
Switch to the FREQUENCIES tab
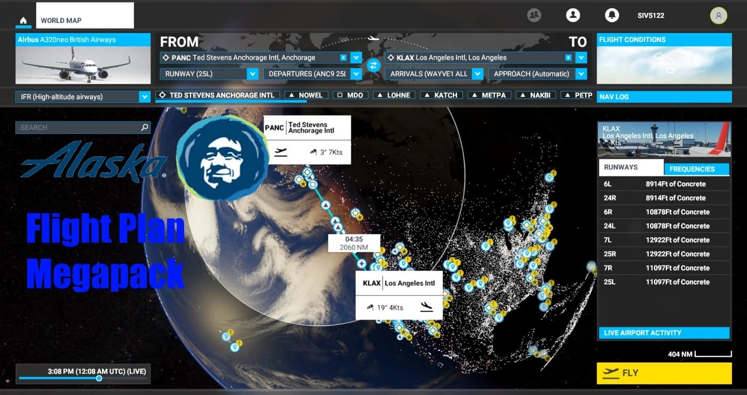click(696, 169)
